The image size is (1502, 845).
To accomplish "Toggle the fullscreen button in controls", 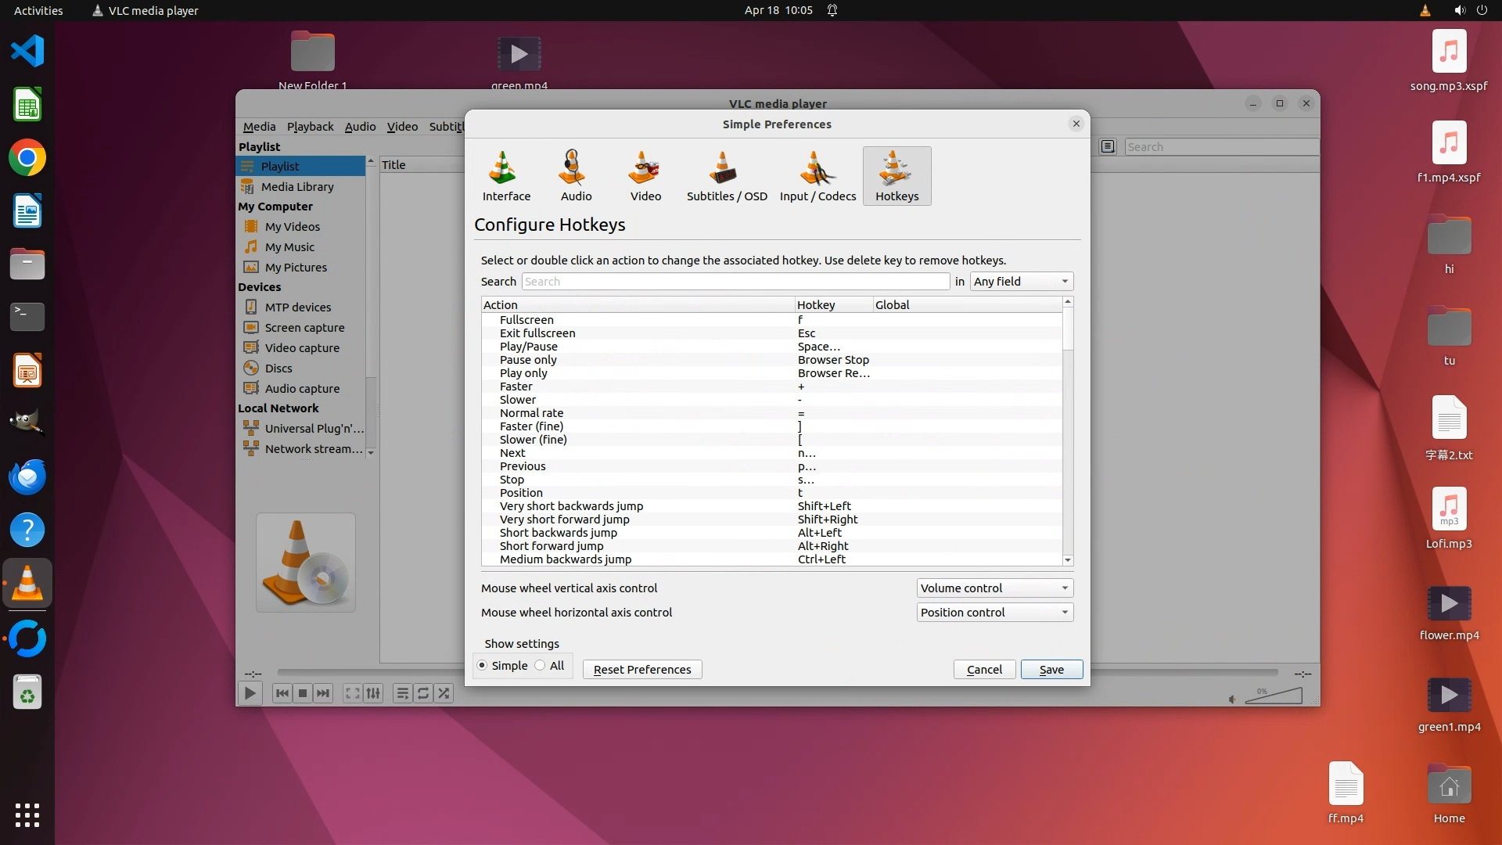I will click(353, 693).
